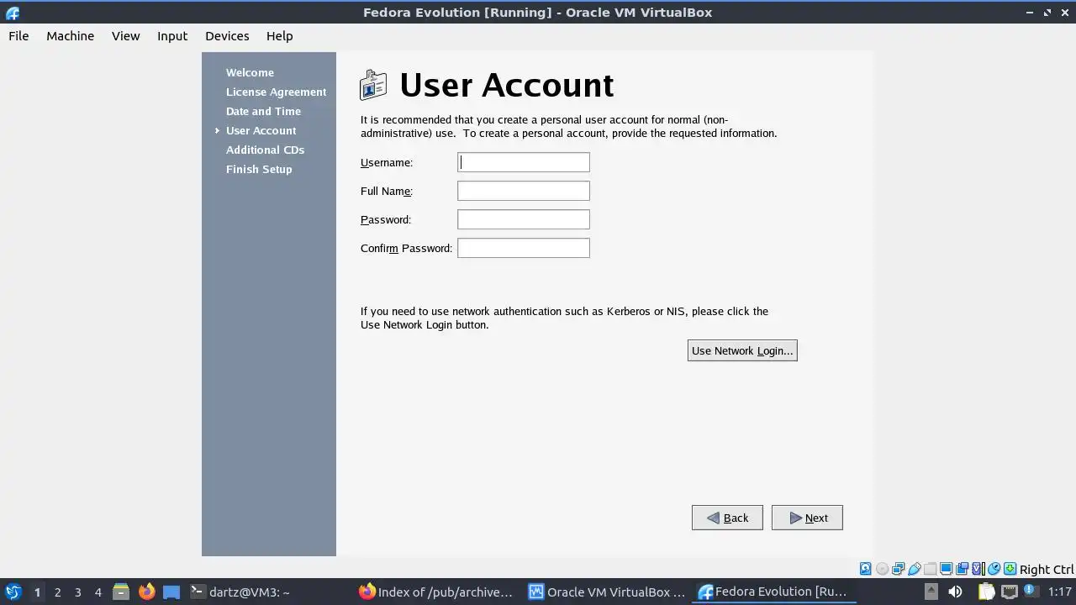Click the wired network tray icon
This screenshot has width=1076, height=605.
pos(1010,592)
